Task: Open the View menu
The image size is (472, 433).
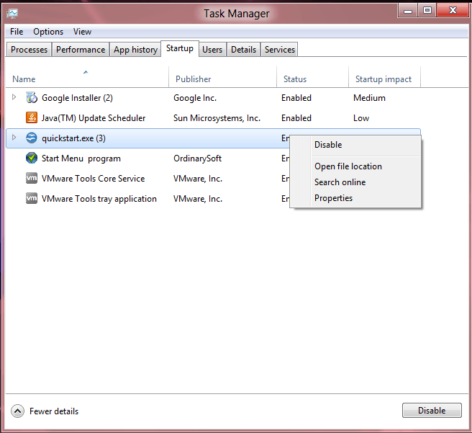Action: coord(82,32)
